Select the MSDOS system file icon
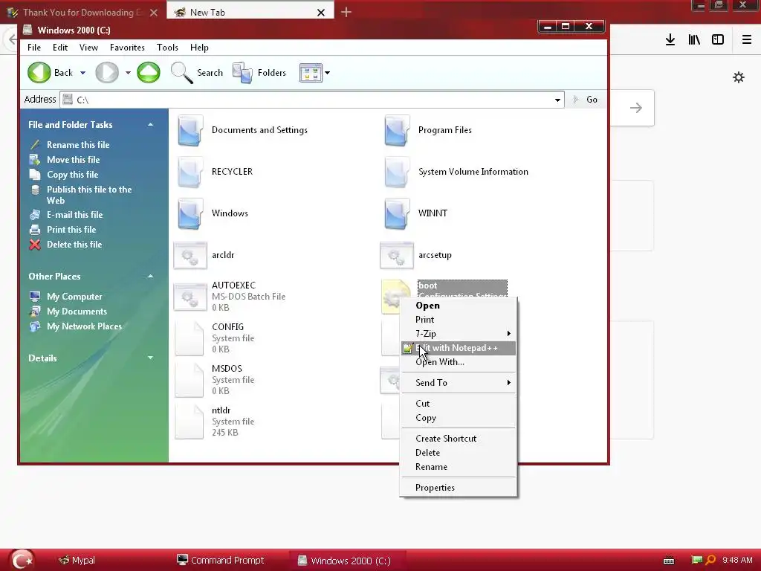 click(190, 380)
